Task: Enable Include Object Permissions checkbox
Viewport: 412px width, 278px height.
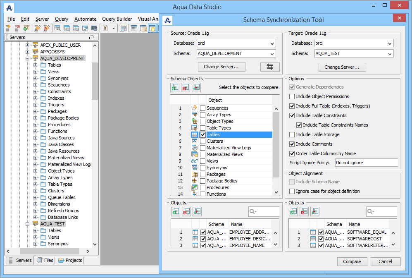Action: (x=292, y=96)
